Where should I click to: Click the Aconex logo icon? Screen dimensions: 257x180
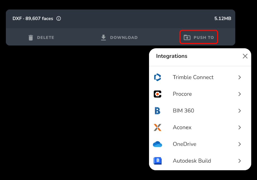pyautogui.click(x=157, y=127)
